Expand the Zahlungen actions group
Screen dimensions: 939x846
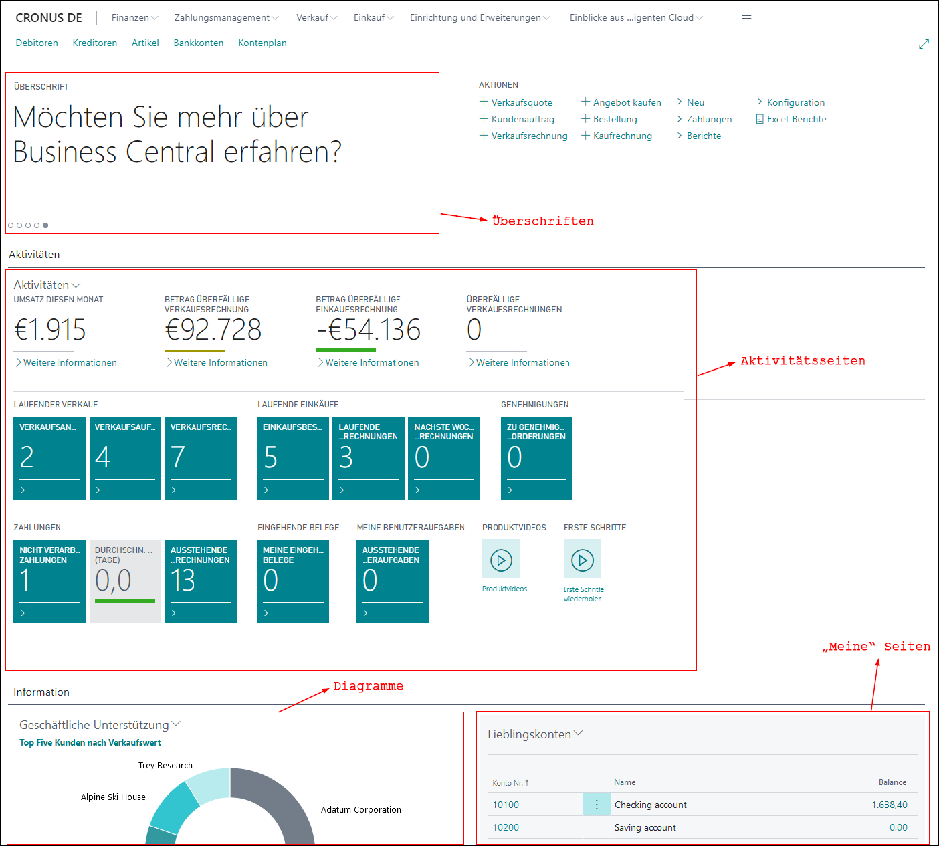704,119
